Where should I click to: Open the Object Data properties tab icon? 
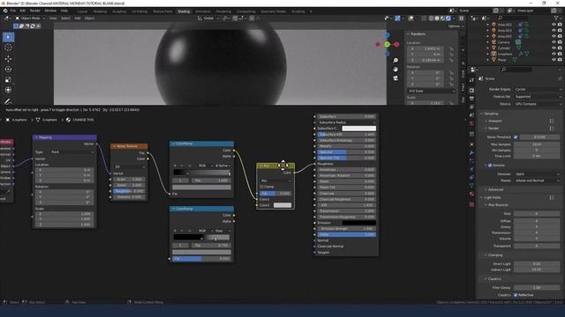pos(471,186)
